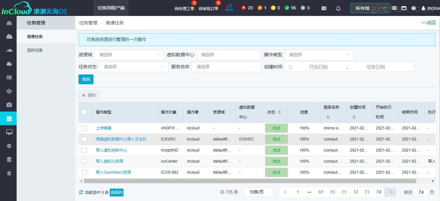Open the 根据虚拟数据中心导入云主机 task link
Screen dimensions: 440x201
(x=121, y=139)
